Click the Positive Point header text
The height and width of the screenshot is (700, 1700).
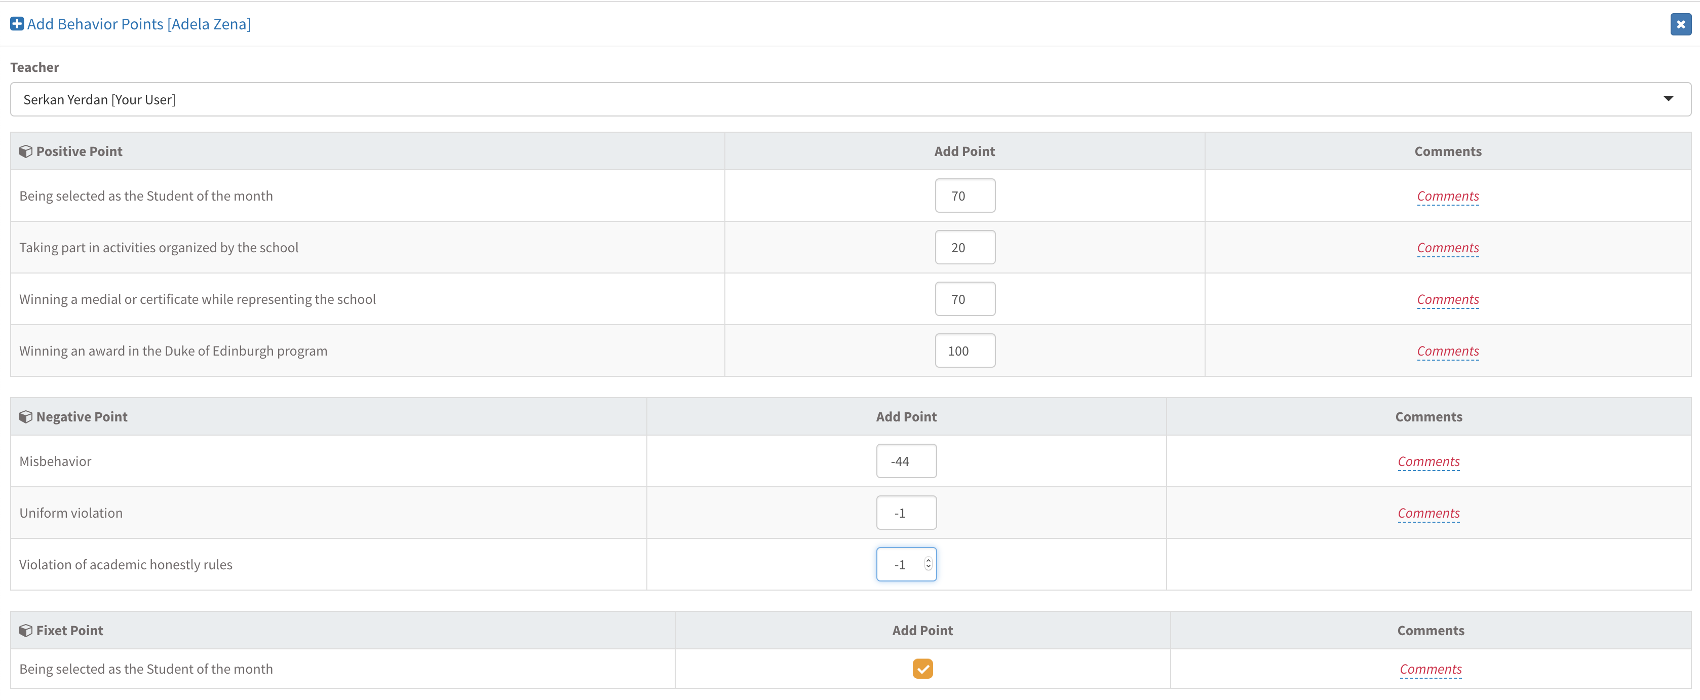pos(79,152)
